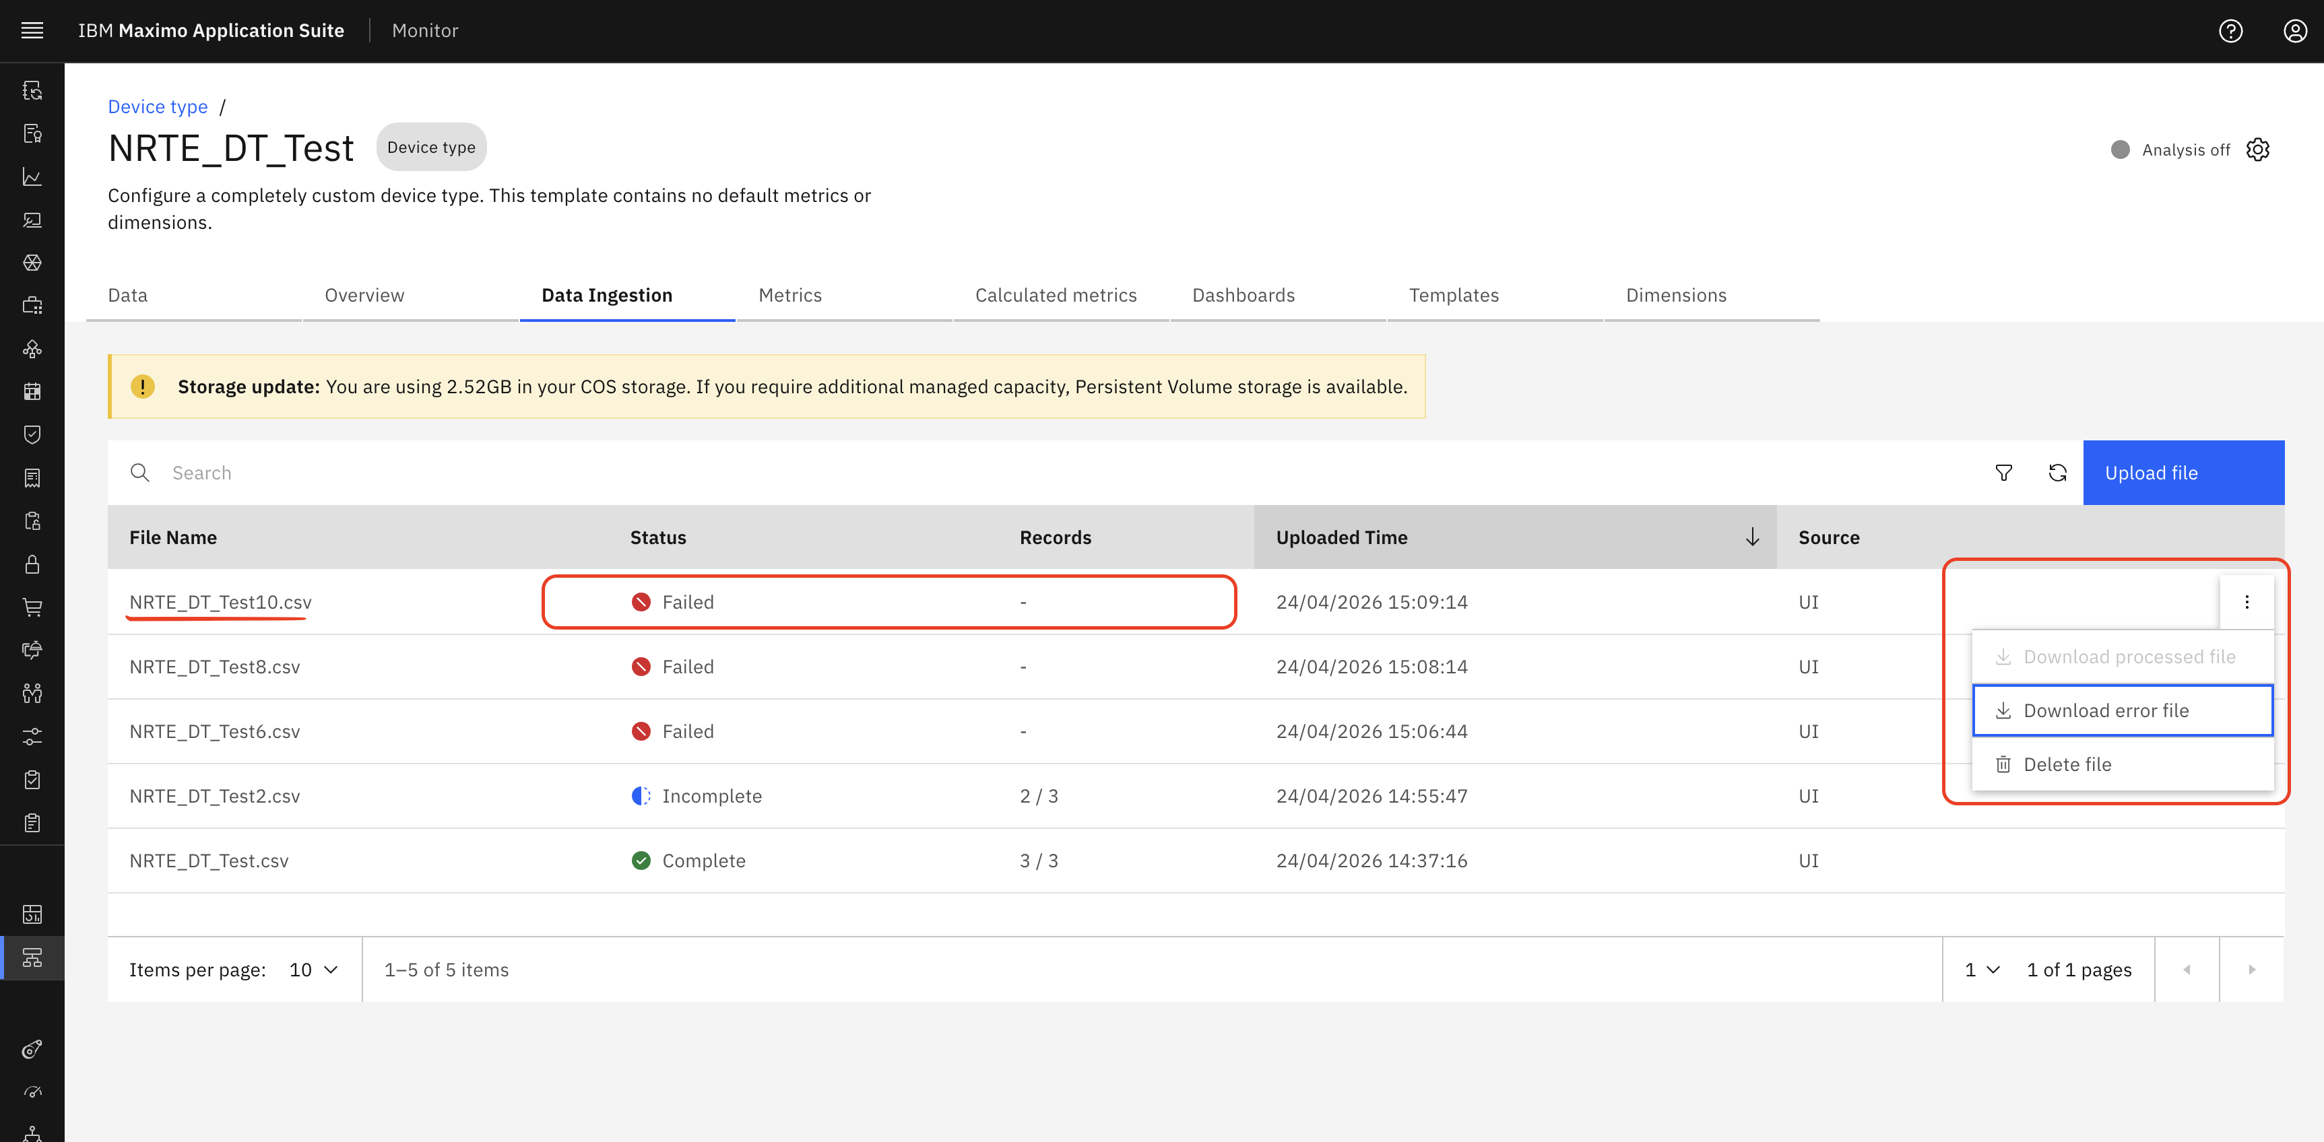2324x1142 pixels.
Task: Click the Source column header
Action: click(1829, 537)
